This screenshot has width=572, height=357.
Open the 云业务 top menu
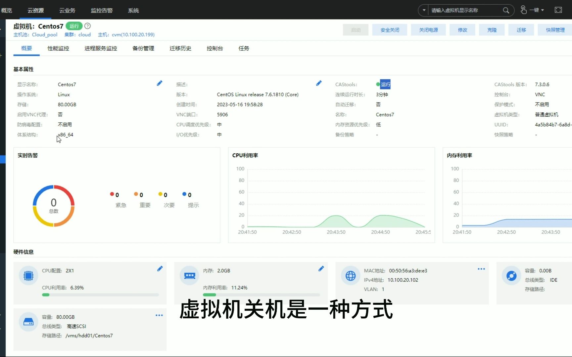click(x=67, y=10)
